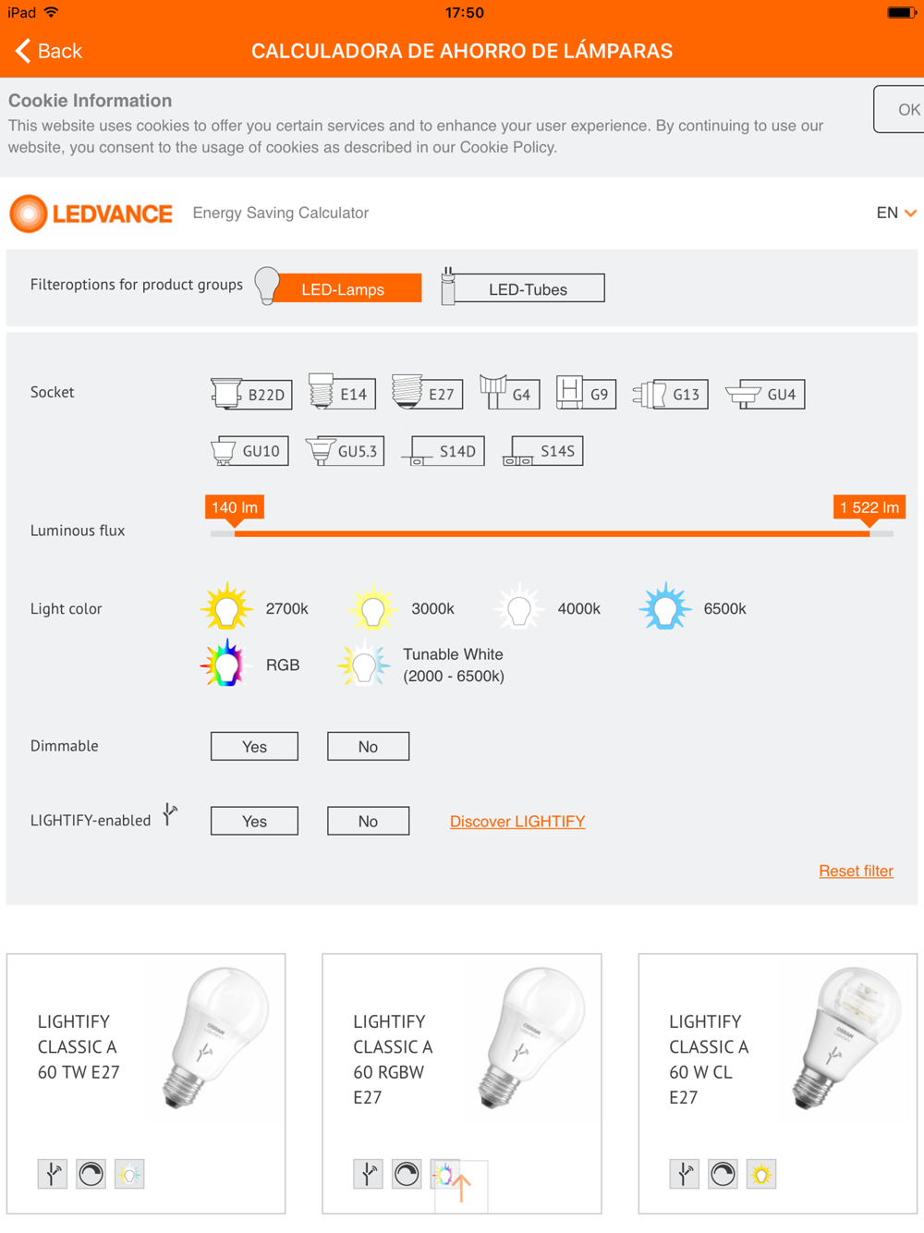Viewport: 924px width, 1233px height.
Task: Select the LED-Lamps product group
Action: click(342, 289)
